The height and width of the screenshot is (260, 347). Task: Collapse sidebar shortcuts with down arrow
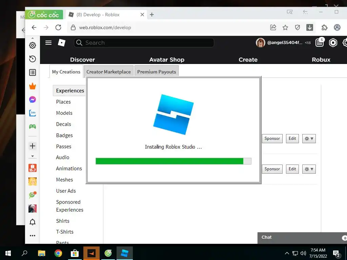(x=33, y=156)
